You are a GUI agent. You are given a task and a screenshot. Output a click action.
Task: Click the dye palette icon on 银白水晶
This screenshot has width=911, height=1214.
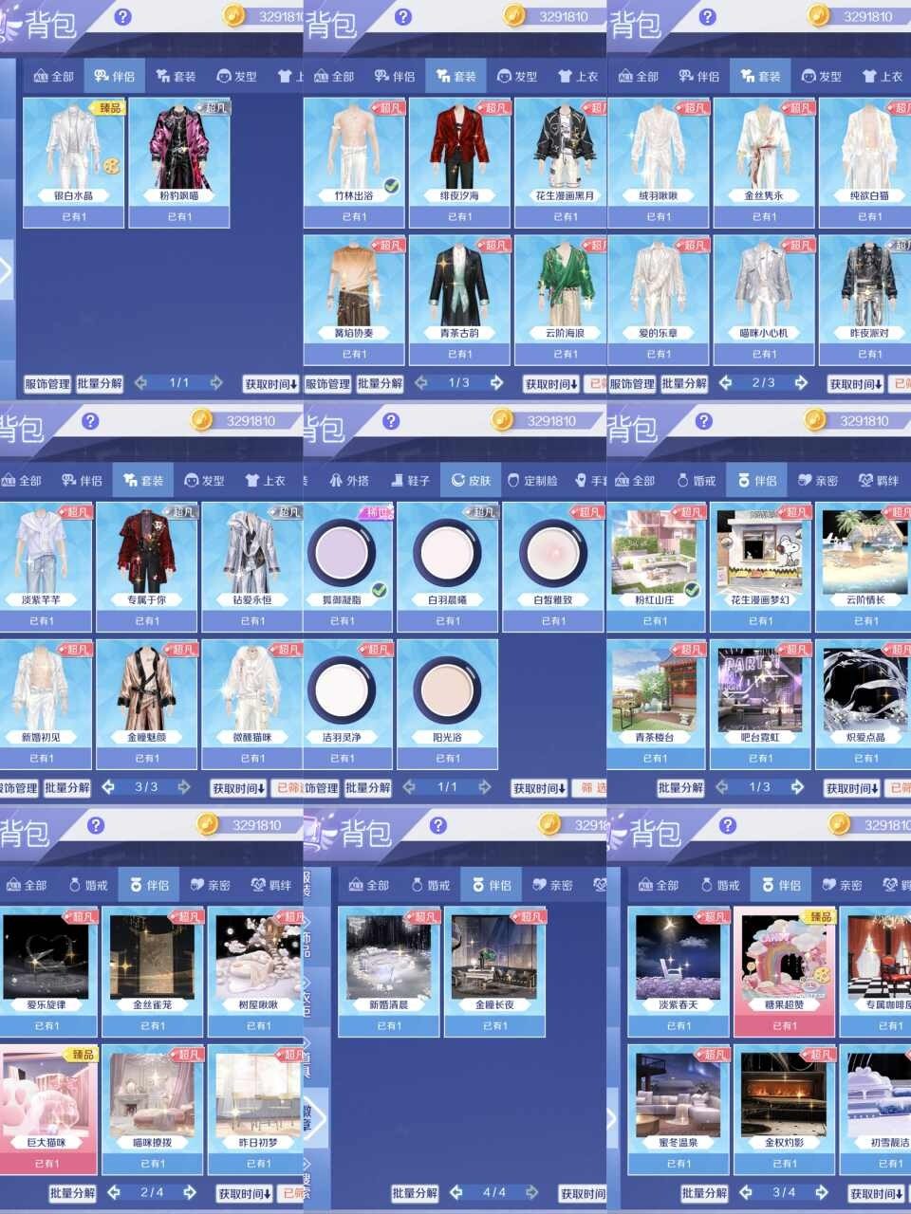[x=112, y=167]
